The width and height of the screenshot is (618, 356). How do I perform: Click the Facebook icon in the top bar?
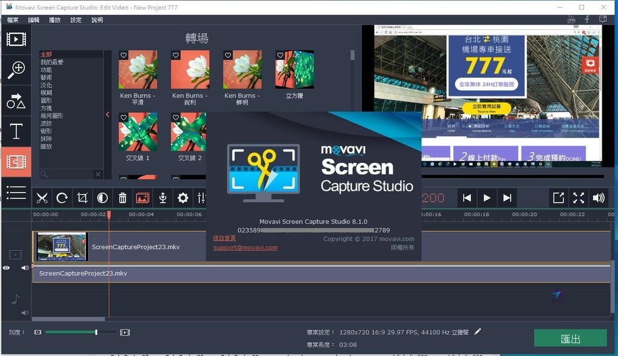coord(587,19)
